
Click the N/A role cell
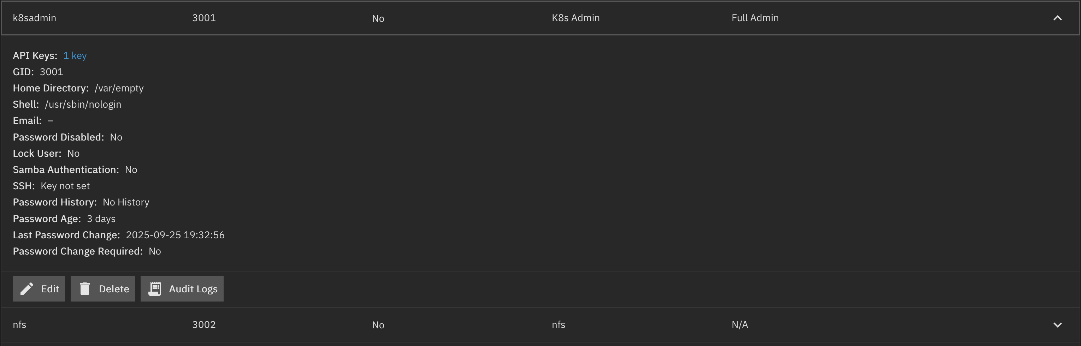pos(739,325)
